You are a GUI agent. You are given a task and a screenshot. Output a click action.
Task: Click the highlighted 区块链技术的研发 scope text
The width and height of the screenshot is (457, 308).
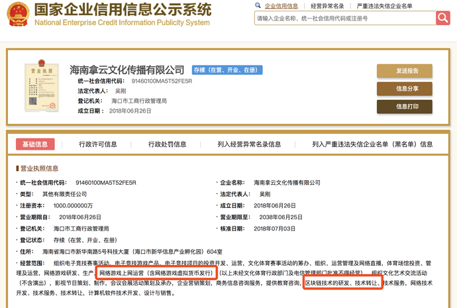pyautogui.click(x=343, y=282)
